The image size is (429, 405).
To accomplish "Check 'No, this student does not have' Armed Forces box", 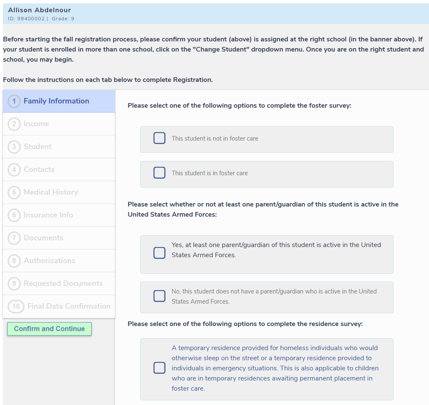I will (159, 296).
